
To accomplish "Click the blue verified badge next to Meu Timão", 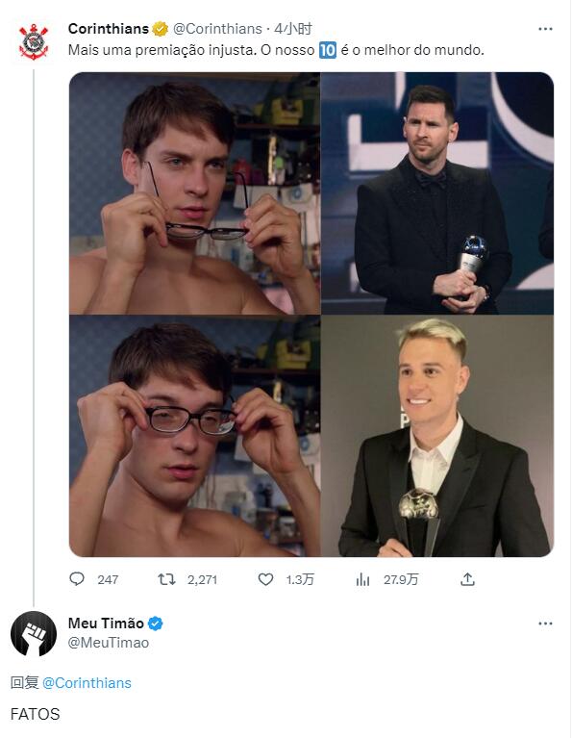I will pyautogui.click(x=155, y=623).
